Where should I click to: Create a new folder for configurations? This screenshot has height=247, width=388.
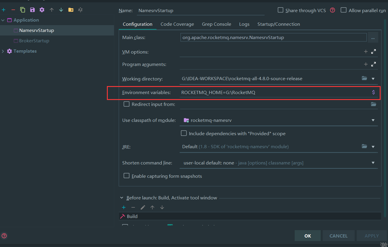(71, 10)
